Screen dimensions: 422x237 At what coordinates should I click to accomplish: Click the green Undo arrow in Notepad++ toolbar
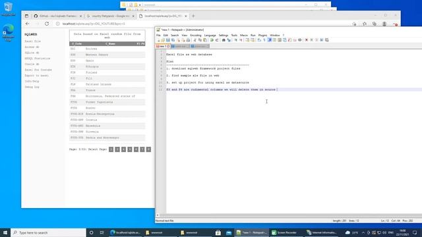212,40
